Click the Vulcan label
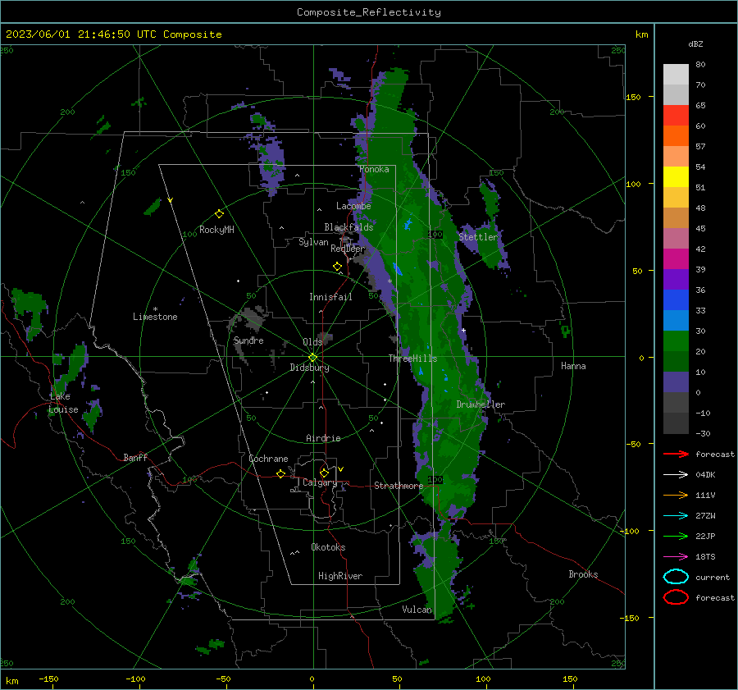738x690 pixels. click(x=417, y=610)
